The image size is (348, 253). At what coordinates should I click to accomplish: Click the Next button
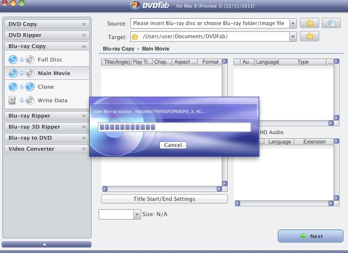click(x=311, y=236)
